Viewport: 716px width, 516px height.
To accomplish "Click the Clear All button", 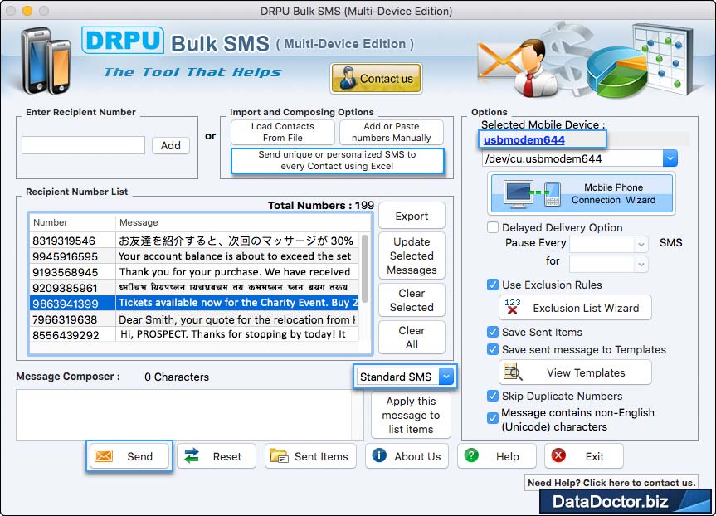I will click(412, 338).
